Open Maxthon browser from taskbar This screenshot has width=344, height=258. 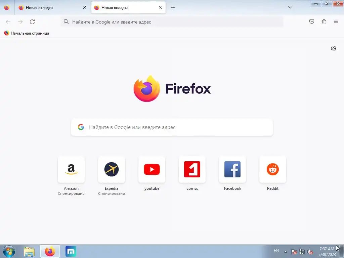[71, 251]
